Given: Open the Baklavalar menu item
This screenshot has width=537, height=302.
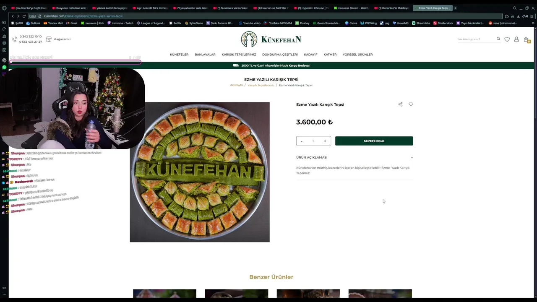Looking at the screenshot, I should [x=205, y=55].
